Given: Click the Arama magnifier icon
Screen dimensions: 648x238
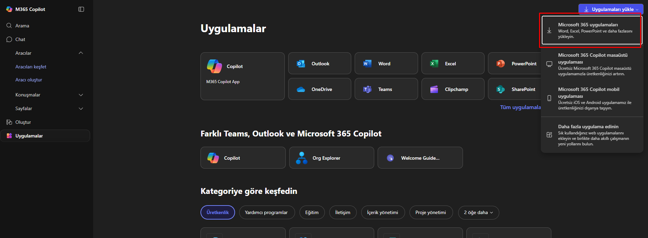Looking at the screenshot, I should [x=9, y=26].
